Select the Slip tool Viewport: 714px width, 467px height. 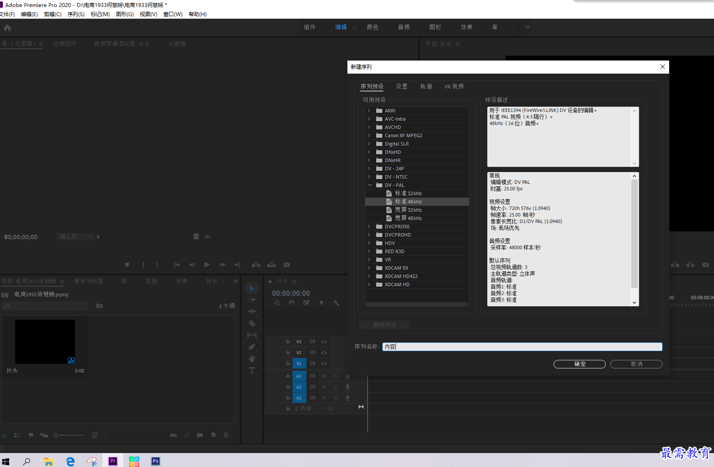pos(252,335)
